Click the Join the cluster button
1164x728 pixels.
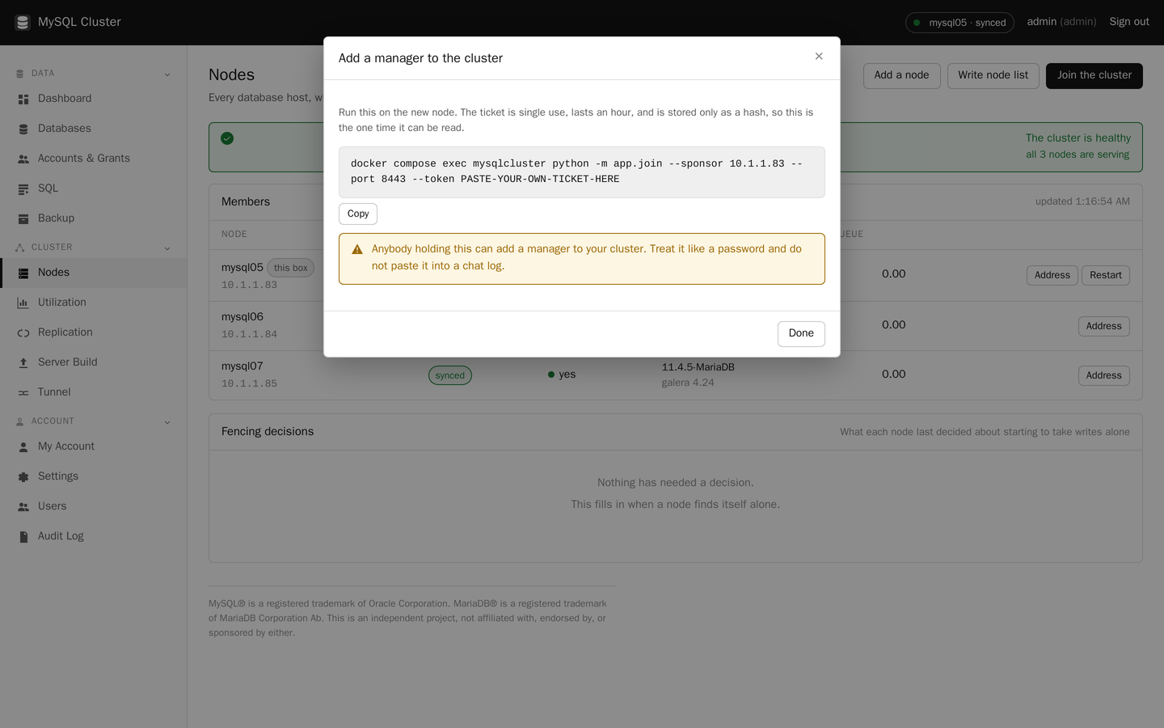(1094, 75)
